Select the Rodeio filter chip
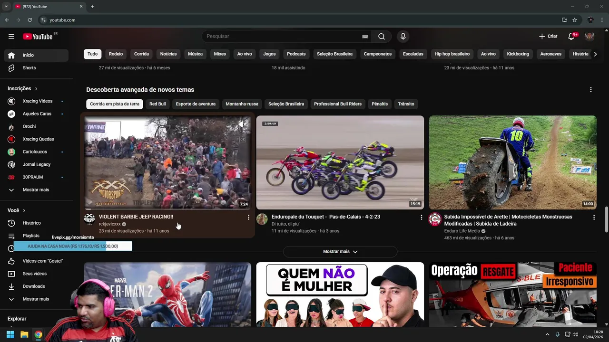The image size is (609, 342). (x=116, y=54)
